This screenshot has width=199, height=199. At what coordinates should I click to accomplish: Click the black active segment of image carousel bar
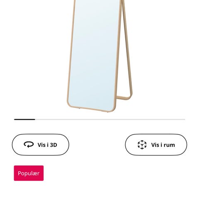(24, 119)
